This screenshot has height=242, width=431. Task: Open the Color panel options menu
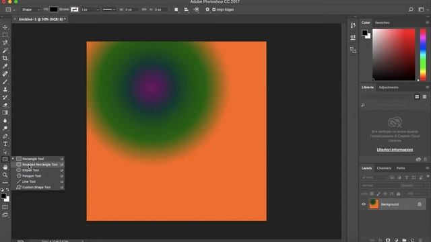tap(427, 22)
